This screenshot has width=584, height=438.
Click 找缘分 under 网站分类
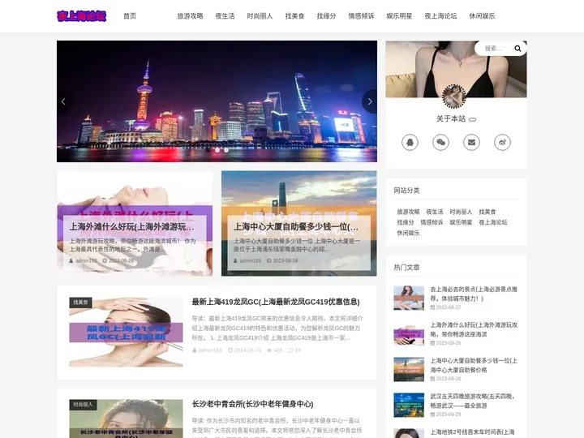406,222
